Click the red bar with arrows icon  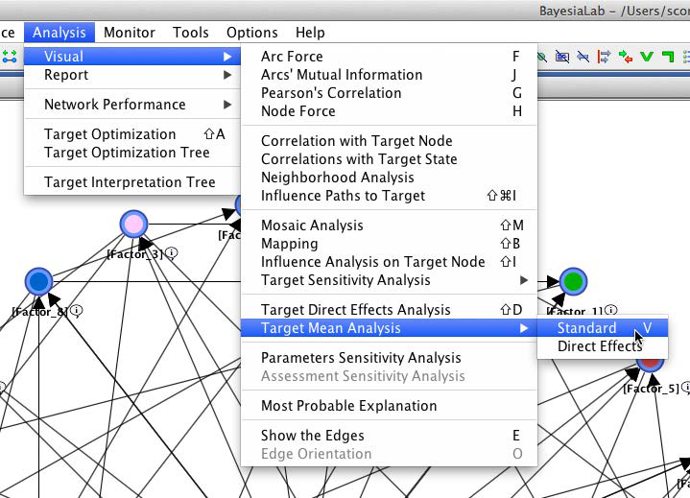pos(604,57)
